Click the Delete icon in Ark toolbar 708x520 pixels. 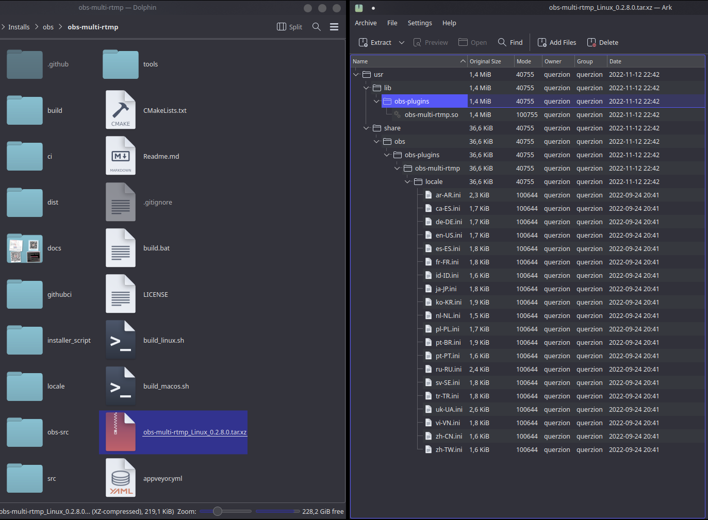tap(591, 42)
